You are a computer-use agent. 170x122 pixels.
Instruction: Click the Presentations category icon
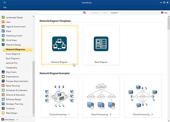click(3, 76)
